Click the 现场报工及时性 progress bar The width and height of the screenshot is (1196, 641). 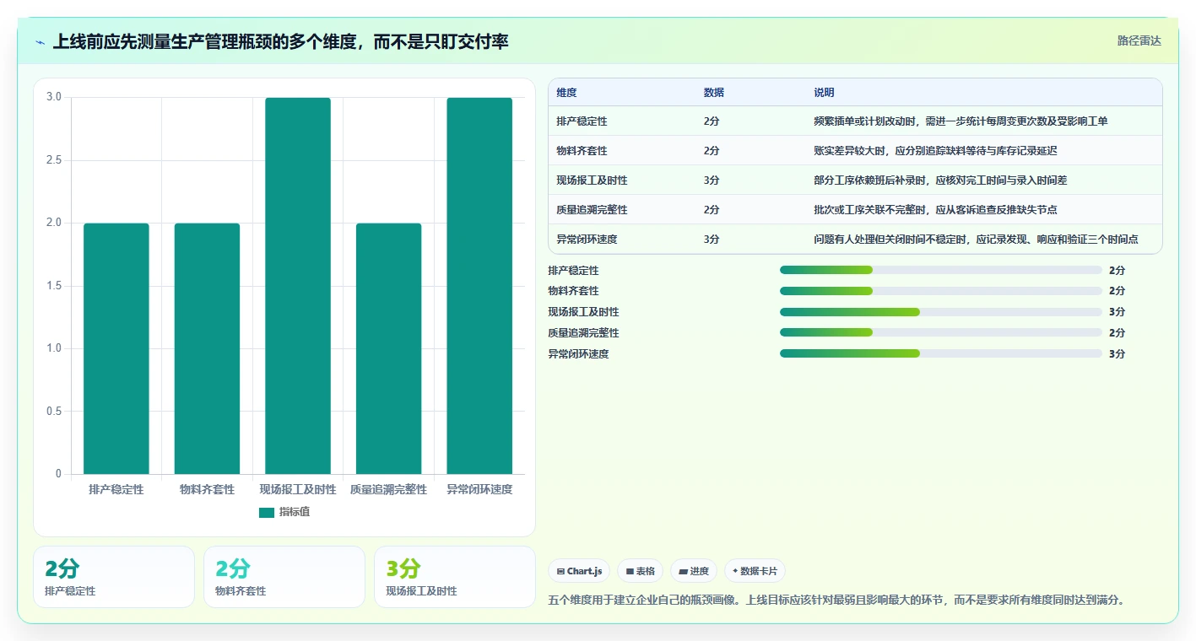coord(941,312)
